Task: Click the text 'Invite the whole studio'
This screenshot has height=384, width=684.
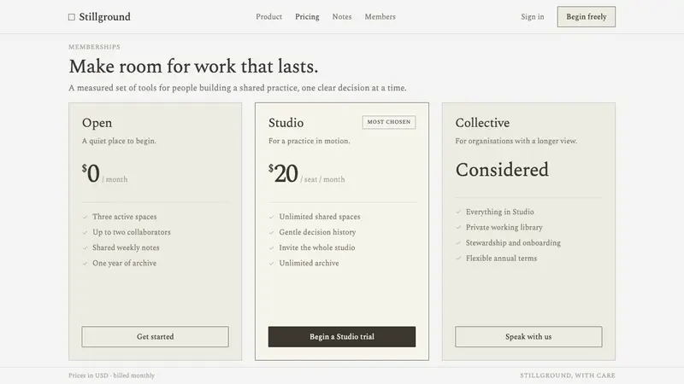Action: [x=317, y=247]
